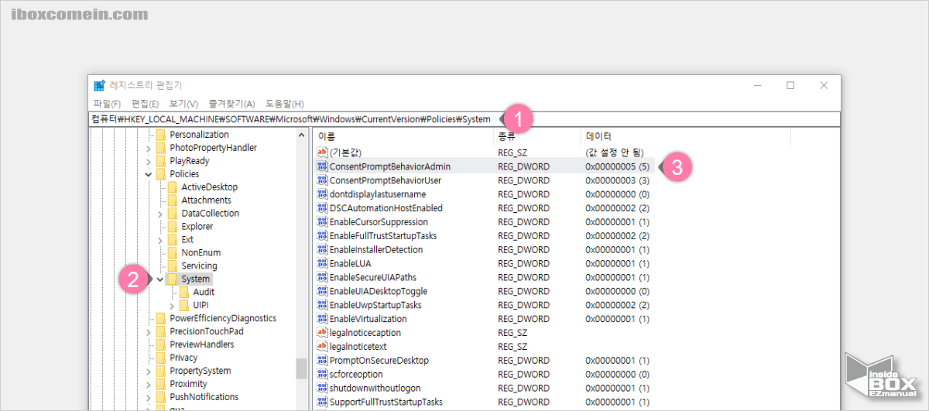The height and width of the screenshot is (411, 929).
Task: Select the Attachments tree item
Action: [x=206, y=200]
